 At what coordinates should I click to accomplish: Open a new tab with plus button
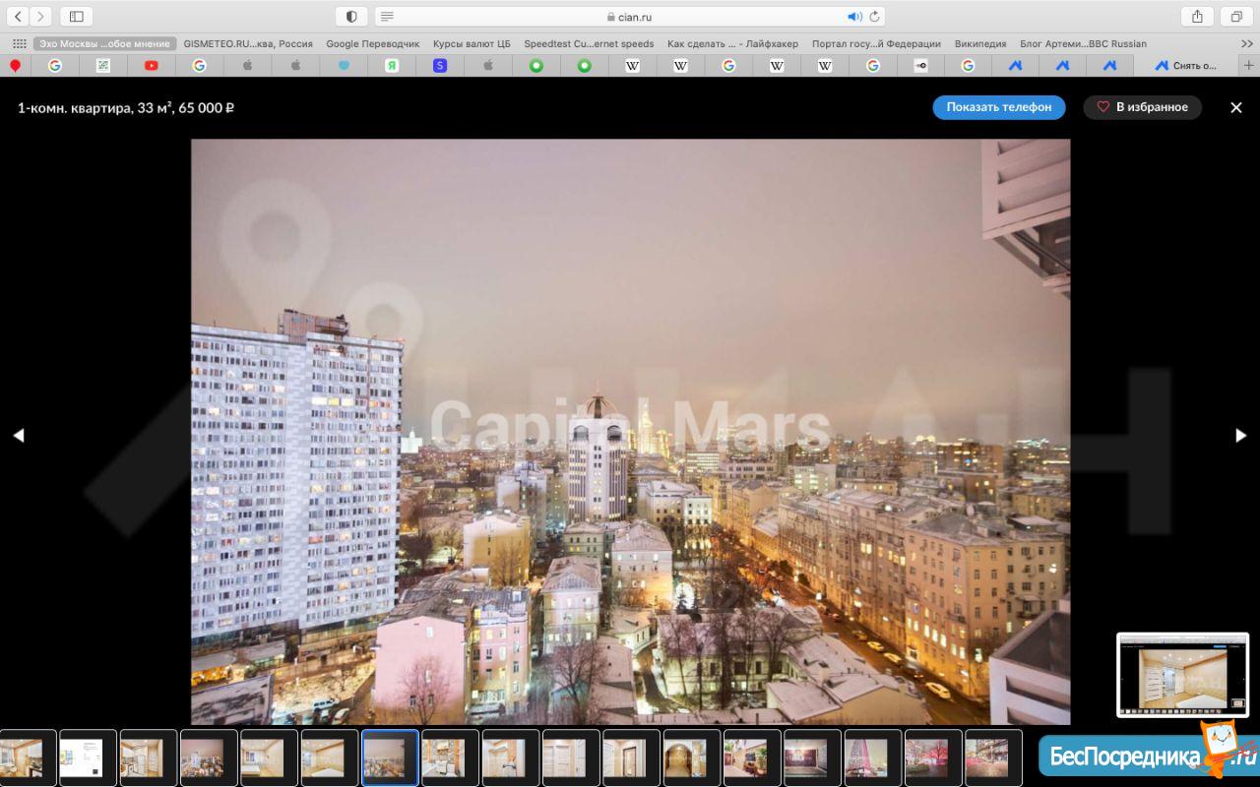point(1249,66)
